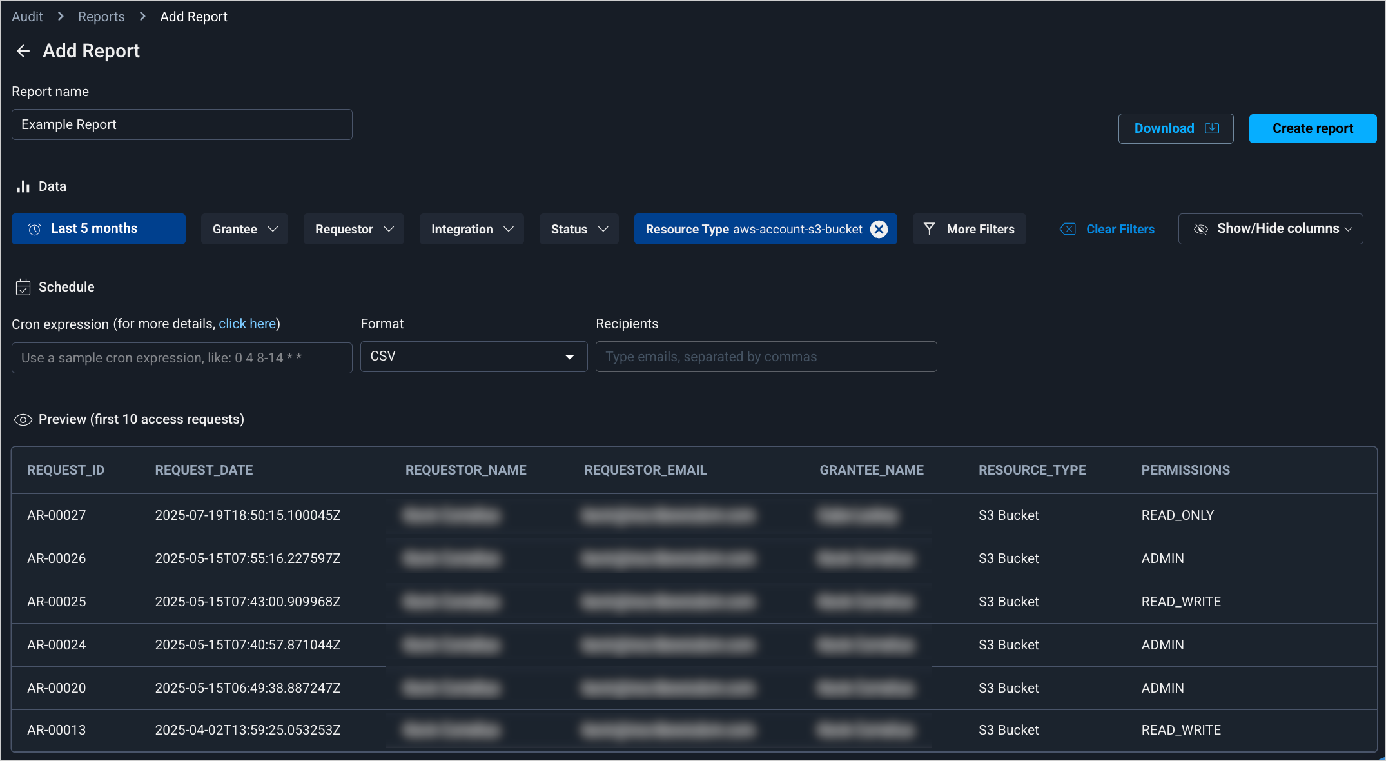1386x761 pixels.
Task: Click the back arrow beside Add Report
Action: click(x=23, y=51)
